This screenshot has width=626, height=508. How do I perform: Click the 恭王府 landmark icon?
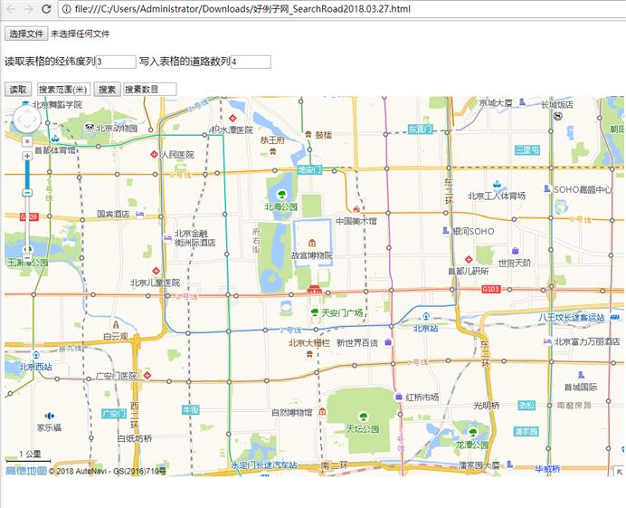pos(272,150)
